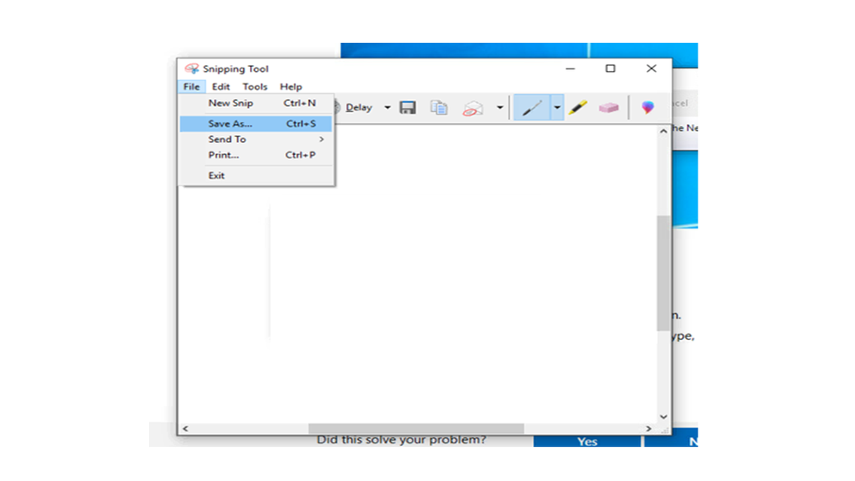The image size is (855, 481).
Task: Select the Pen tool
Action: [531, 108]
